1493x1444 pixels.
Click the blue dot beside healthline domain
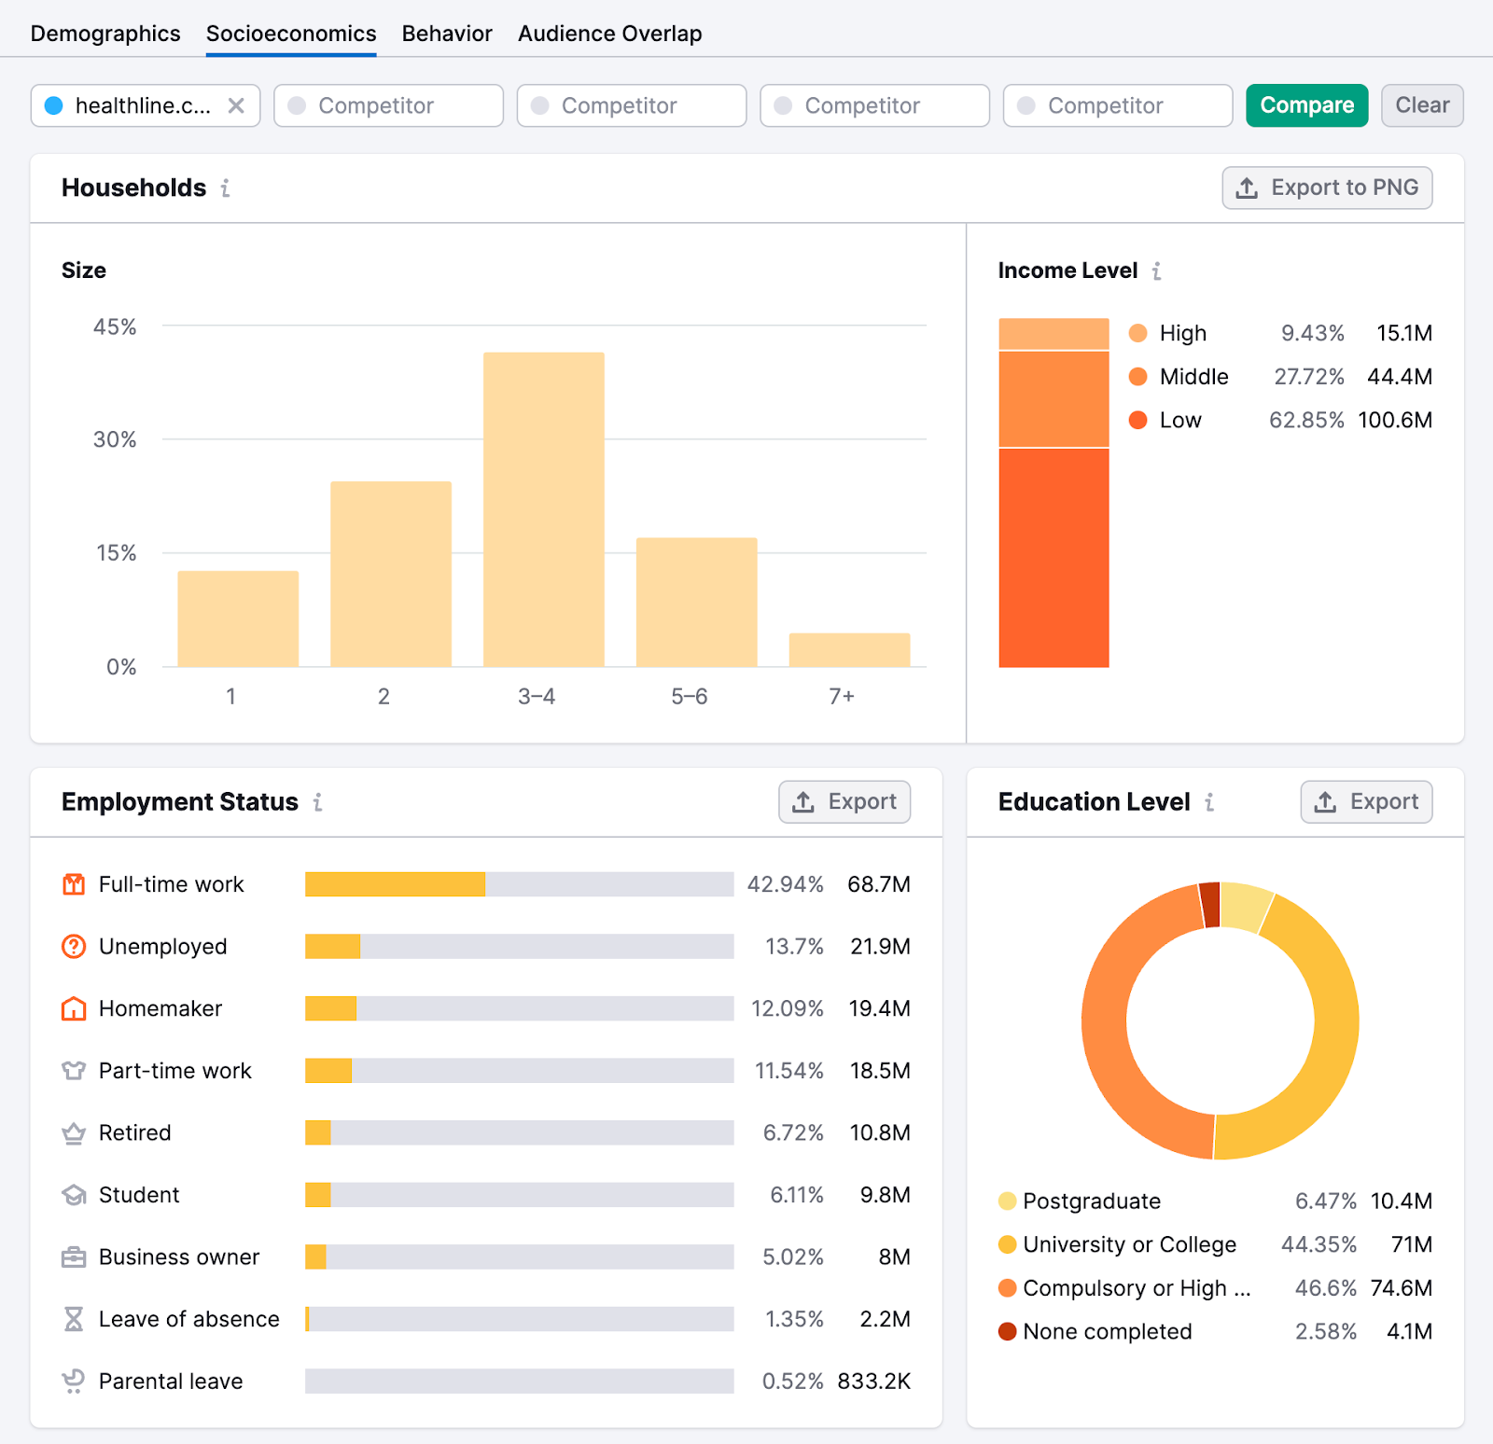(56, 105)
